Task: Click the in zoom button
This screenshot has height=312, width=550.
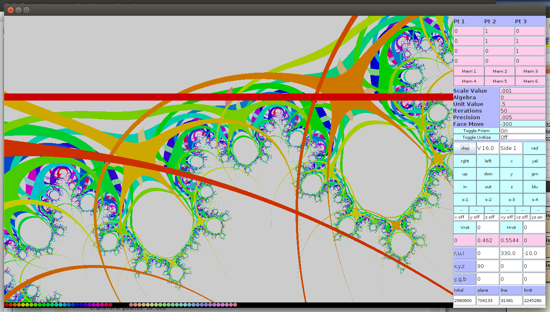Action: [x=465, y=187]
